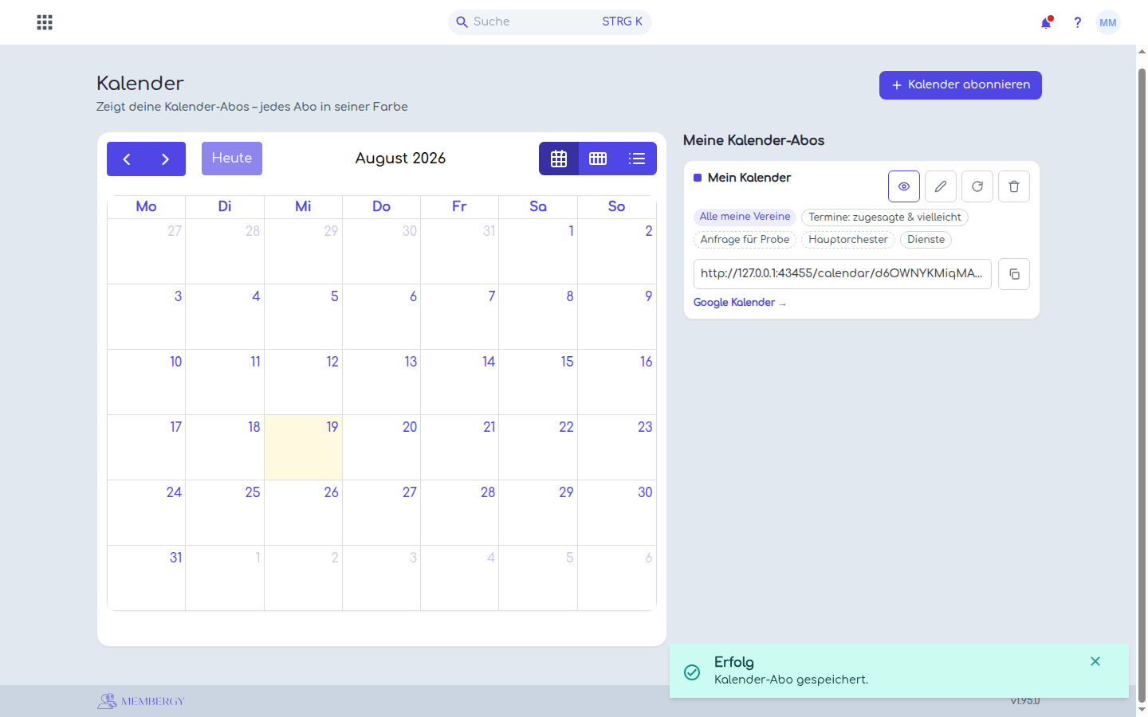Click the Meine Kalender-Abos heading
Image resolution: width=1148 pixels, height=717 pixels.
pyautogui.click(x=753, y=140)
